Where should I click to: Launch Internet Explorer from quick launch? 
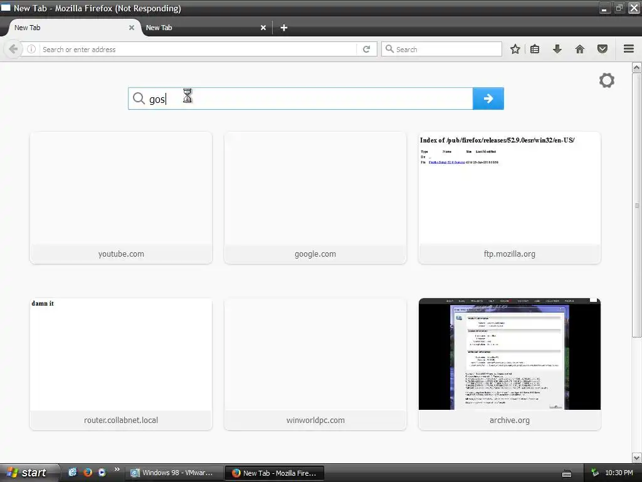(x=73, y=472)
